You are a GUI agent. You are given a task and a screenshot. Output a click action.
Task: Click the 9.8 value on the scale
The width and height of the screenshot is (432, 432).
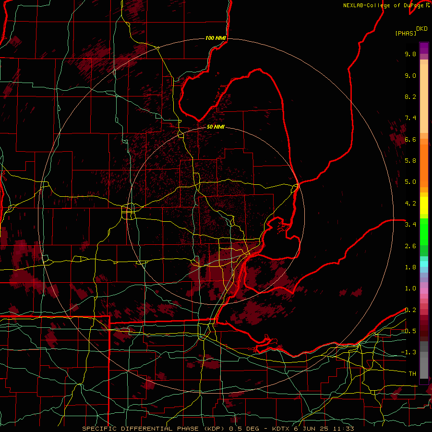coord(410,54)
